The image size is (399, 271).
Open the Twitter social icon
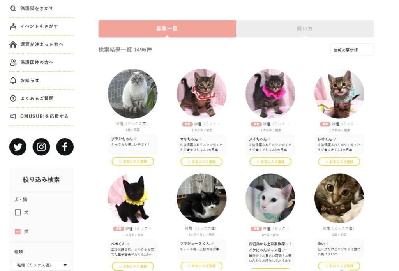click(18, 147)
